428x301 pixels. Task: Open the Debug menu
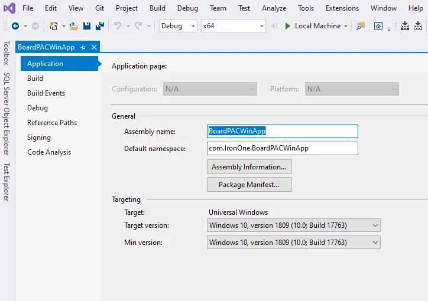click(x=187, y=8)
